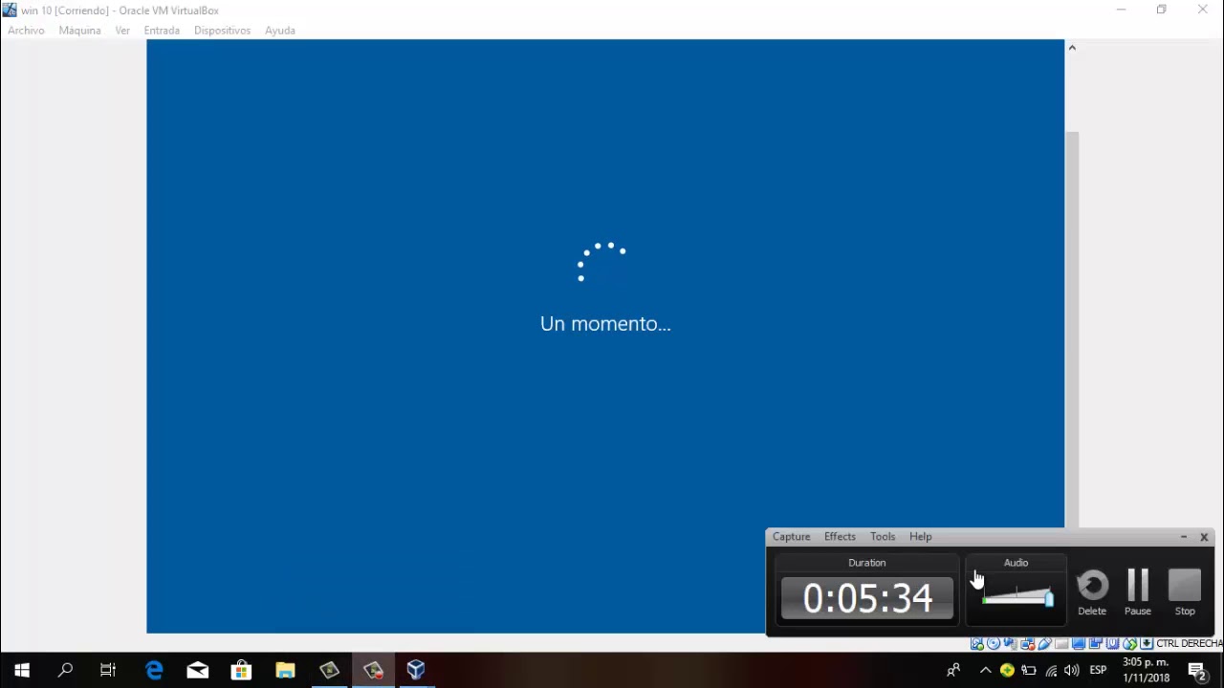The width and height of the screenshot is (1224, 688).
Task: Click the CTRL DERECHA host key label
Action: pyautogui.click(x=1190, y=644)
